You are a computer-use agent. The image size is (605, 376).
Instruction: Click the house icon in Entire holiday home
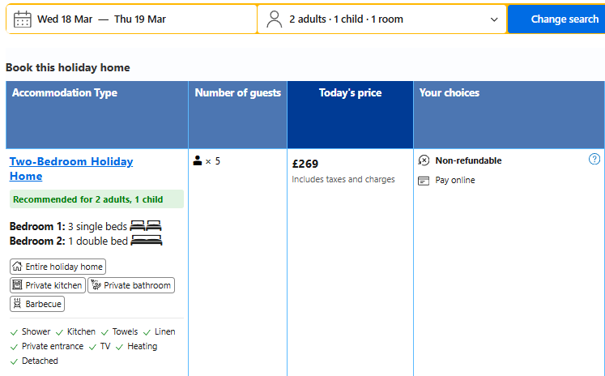tap(17, 267)
